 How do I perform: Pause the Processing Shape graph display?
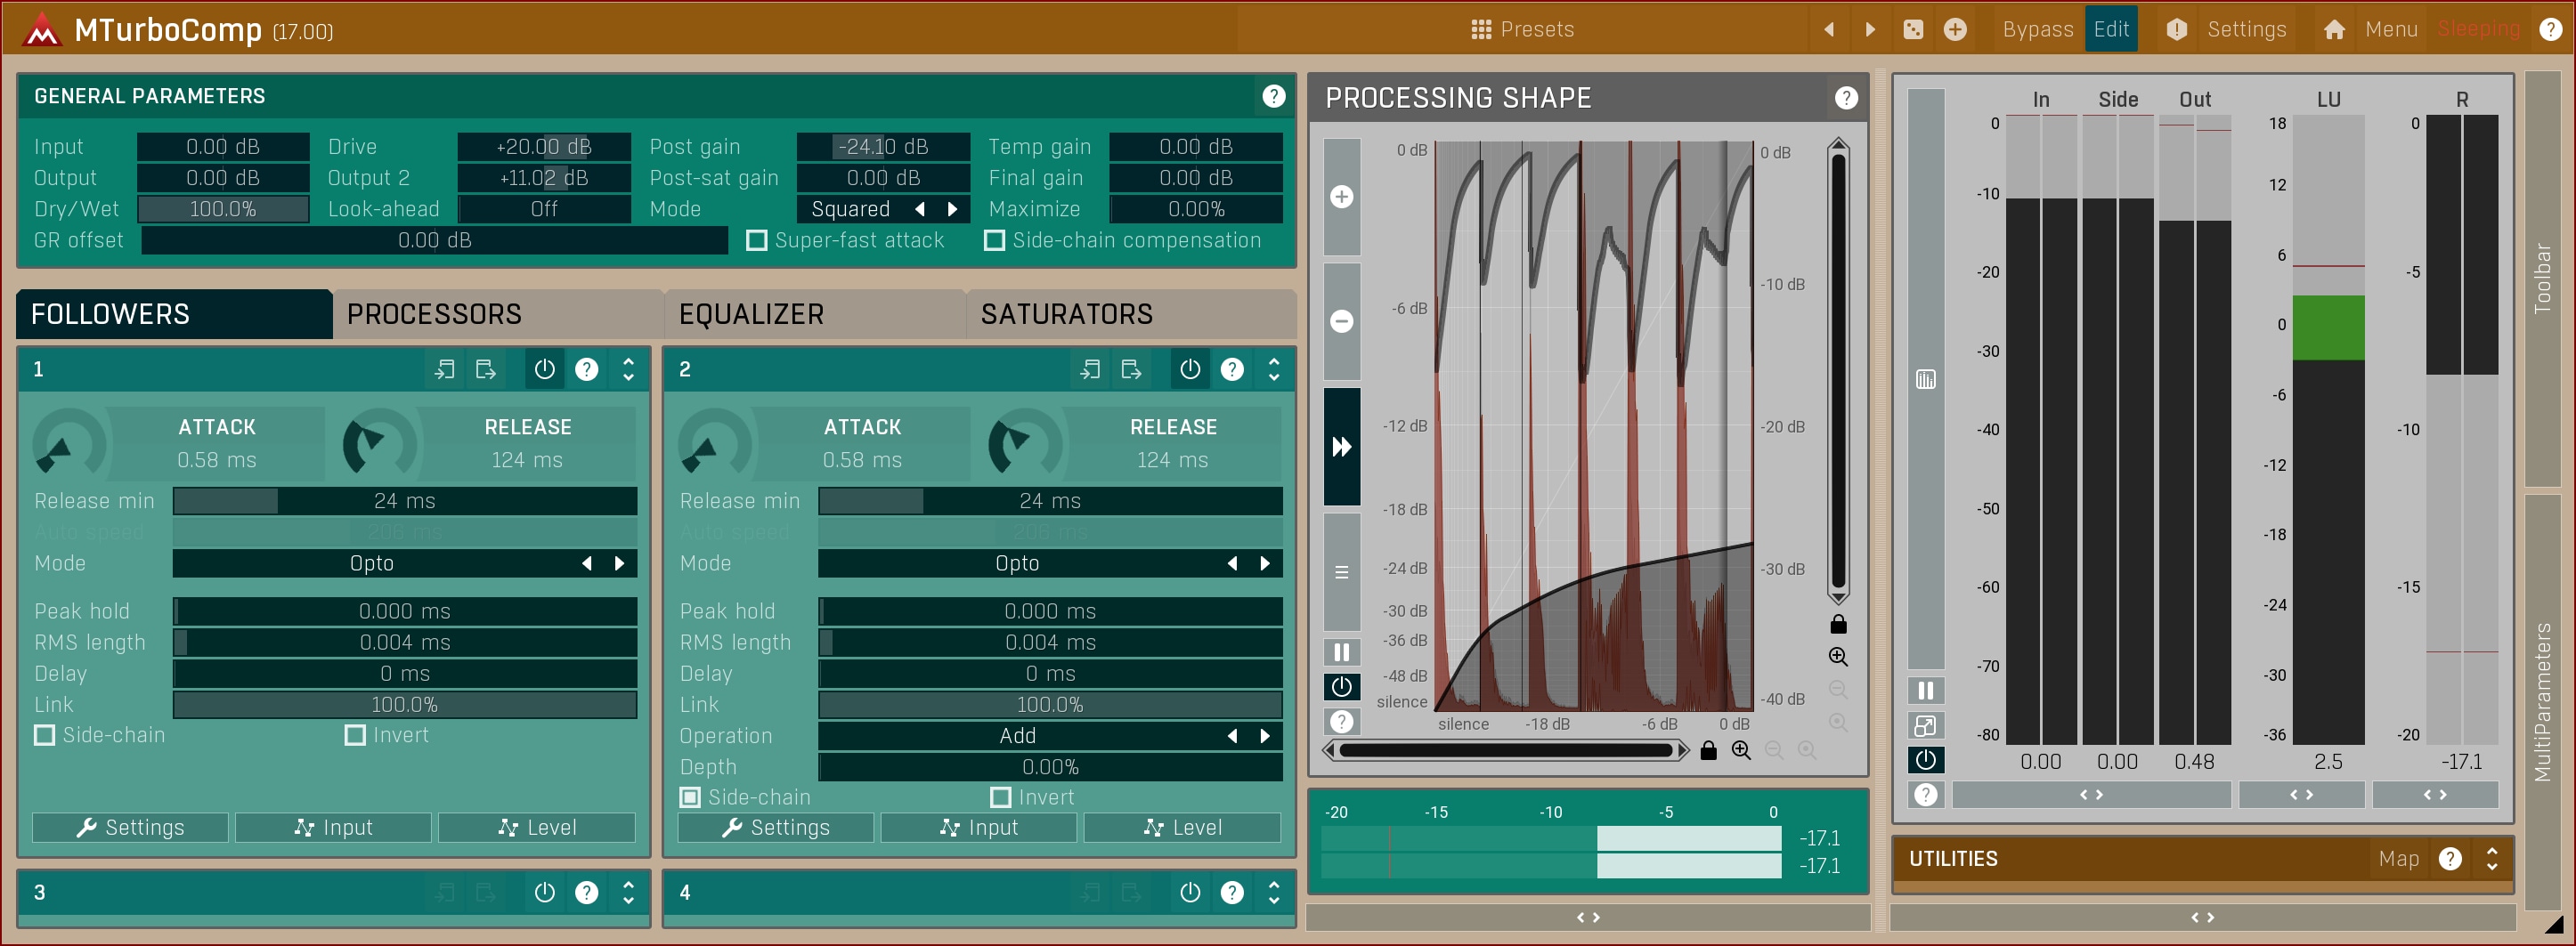coord(1341,652)
